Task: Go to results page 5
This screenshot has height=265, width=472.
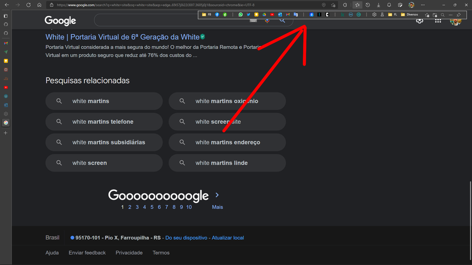Action: 152,207
